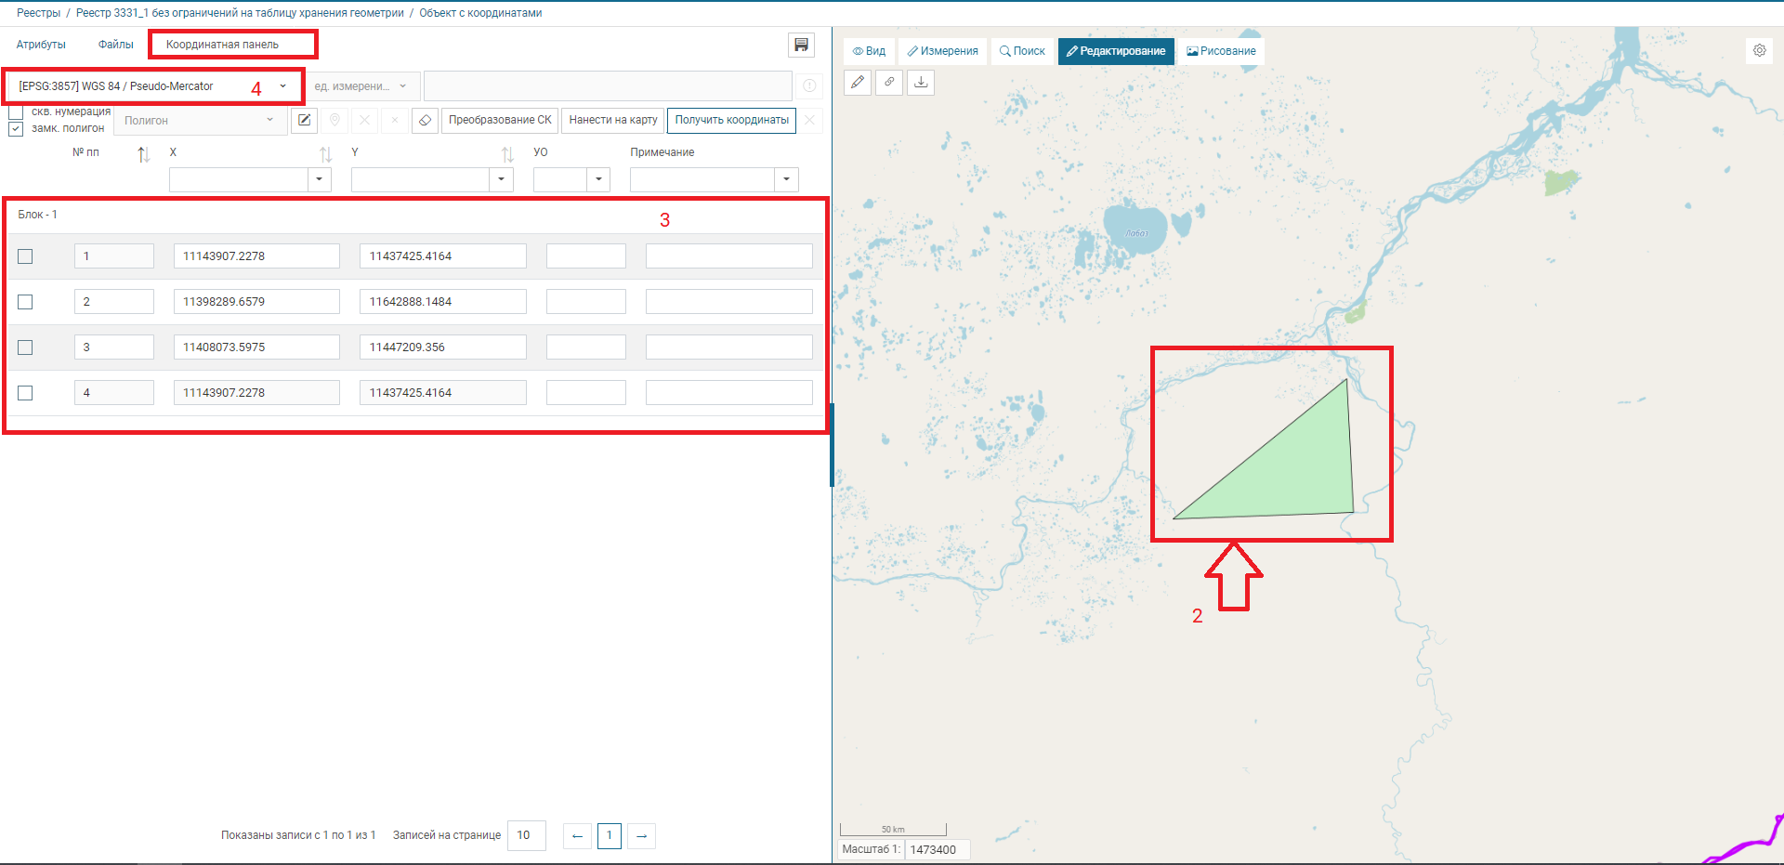The width and height of the screenshot is (1784, 865).
Task: Click the save floppy disk icon
Action: pos(801,45)
